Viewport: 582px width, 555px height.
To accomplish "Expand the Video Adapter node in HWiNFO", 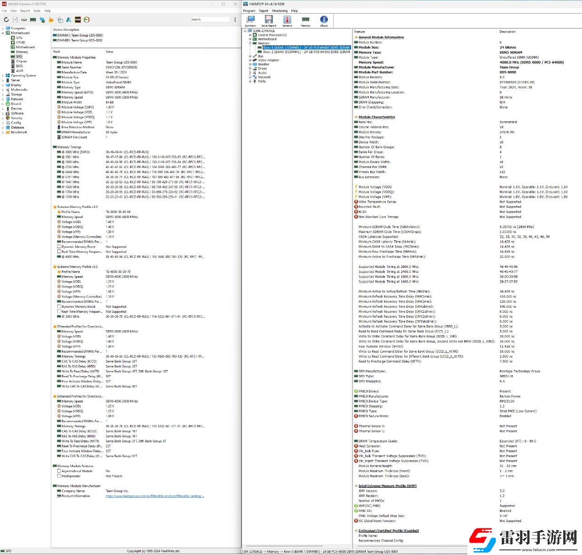I will click(250, 60).
